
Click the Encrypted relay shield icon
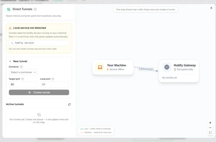[x=175, y=69]
